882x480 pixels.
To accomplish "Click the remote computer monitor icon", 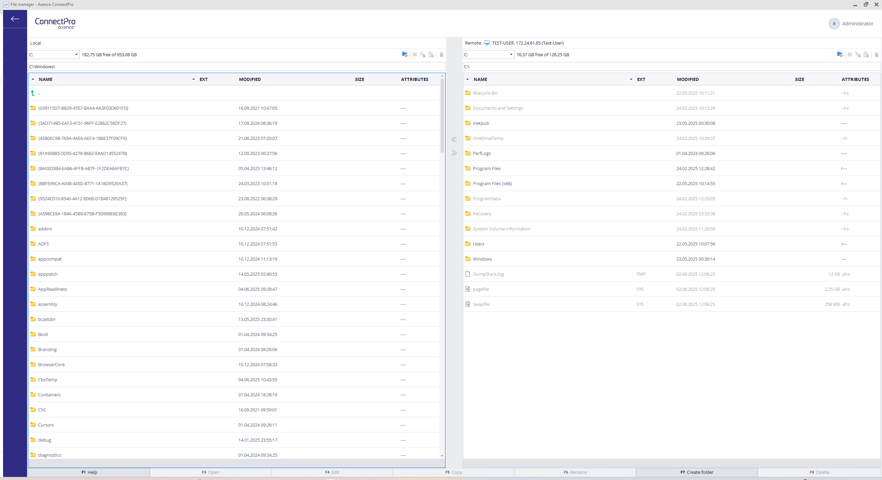I will click(487, 43).
